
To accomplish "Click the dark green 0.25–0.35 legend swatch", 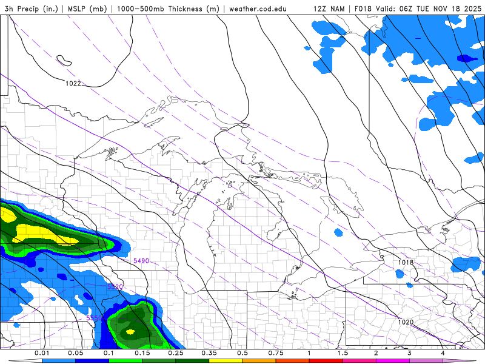I will [192, 361].
